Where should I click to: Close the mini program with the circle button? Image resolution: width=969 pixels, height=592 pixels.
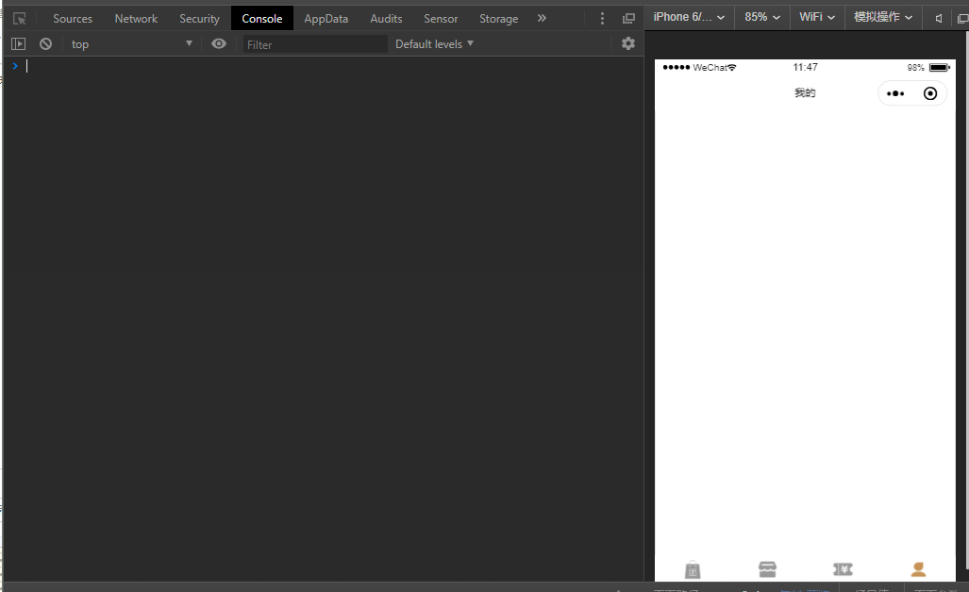click(930, 93)
